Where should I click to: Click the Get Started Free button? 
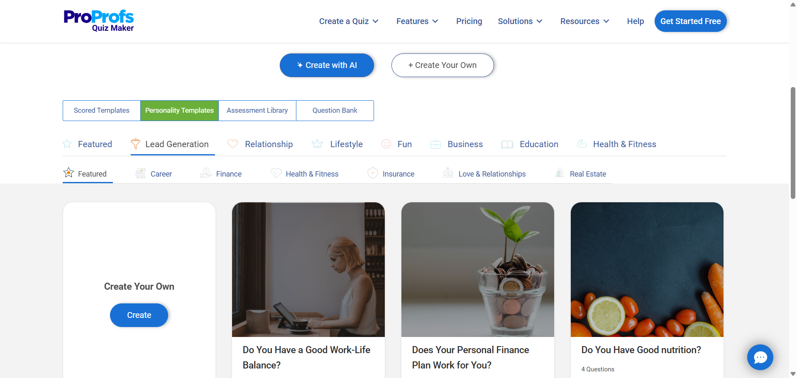coord(691,21)
